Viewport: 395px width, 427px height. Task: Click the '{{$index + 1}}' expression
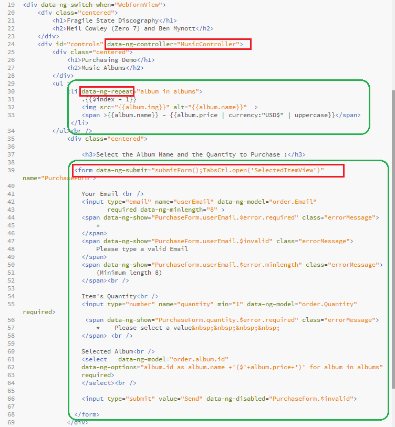[x=111, y=99]
